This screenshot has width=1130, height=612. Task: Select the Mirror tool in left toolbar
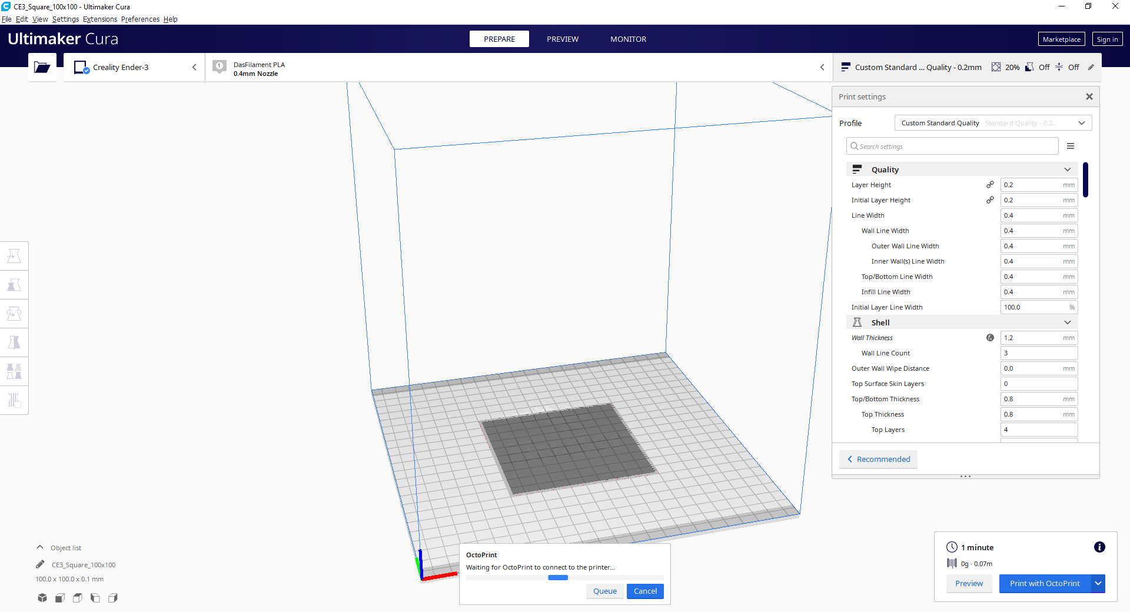pyautogui.click(x=14, y=342)
